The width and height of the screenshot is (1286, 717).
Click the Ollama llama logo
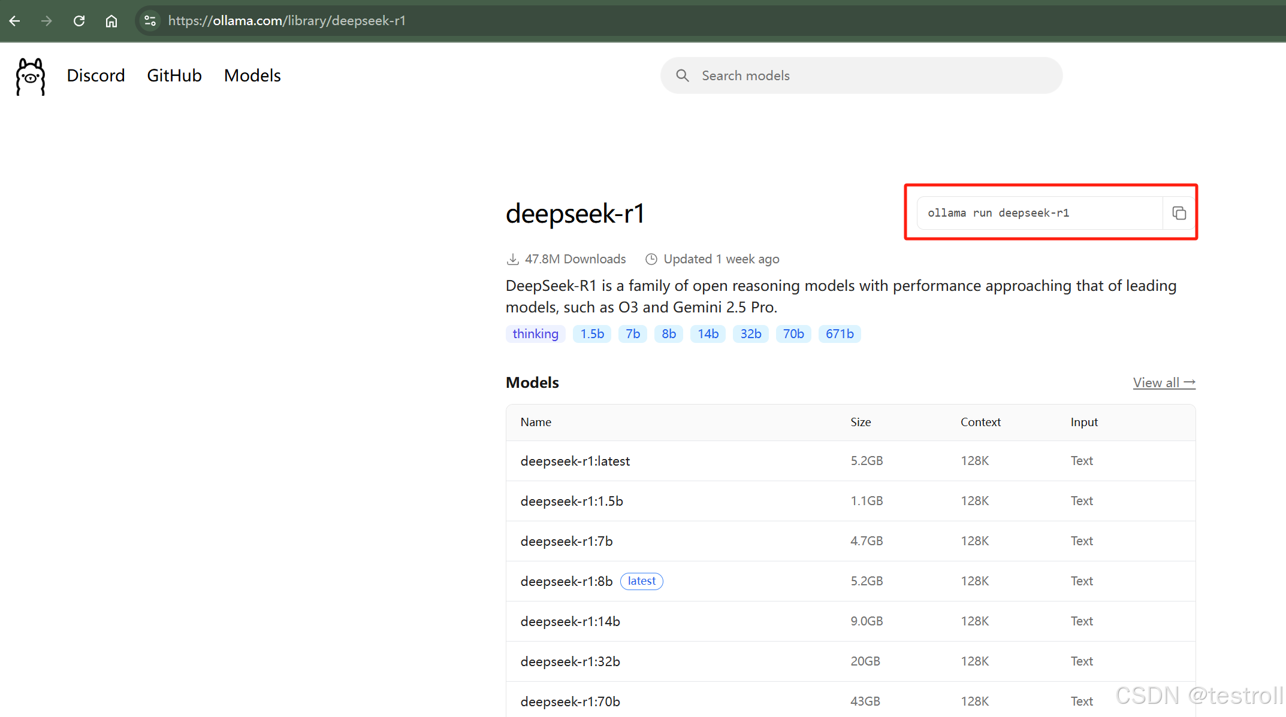click(31, 76)
